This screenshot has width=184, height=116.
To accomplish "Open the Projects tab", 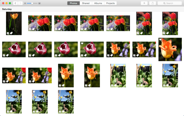I will tap(110, 3).
